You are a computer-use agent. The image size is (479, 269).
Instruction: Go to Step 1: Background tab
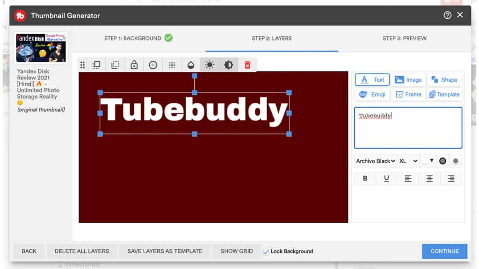point(138,38)
